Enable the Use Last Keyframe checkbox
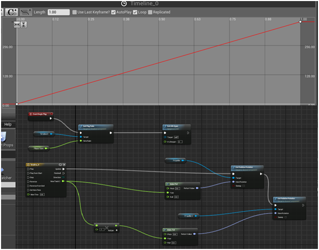Viewport: 319px width, 250px height. 74,12
